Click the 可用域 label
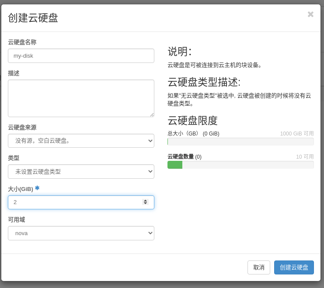 [x=17, y=220]
